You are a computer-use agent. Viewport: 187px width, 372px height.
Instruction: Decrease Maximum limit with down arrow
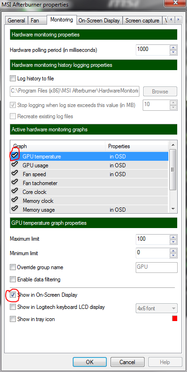click(x=173, y=242)
